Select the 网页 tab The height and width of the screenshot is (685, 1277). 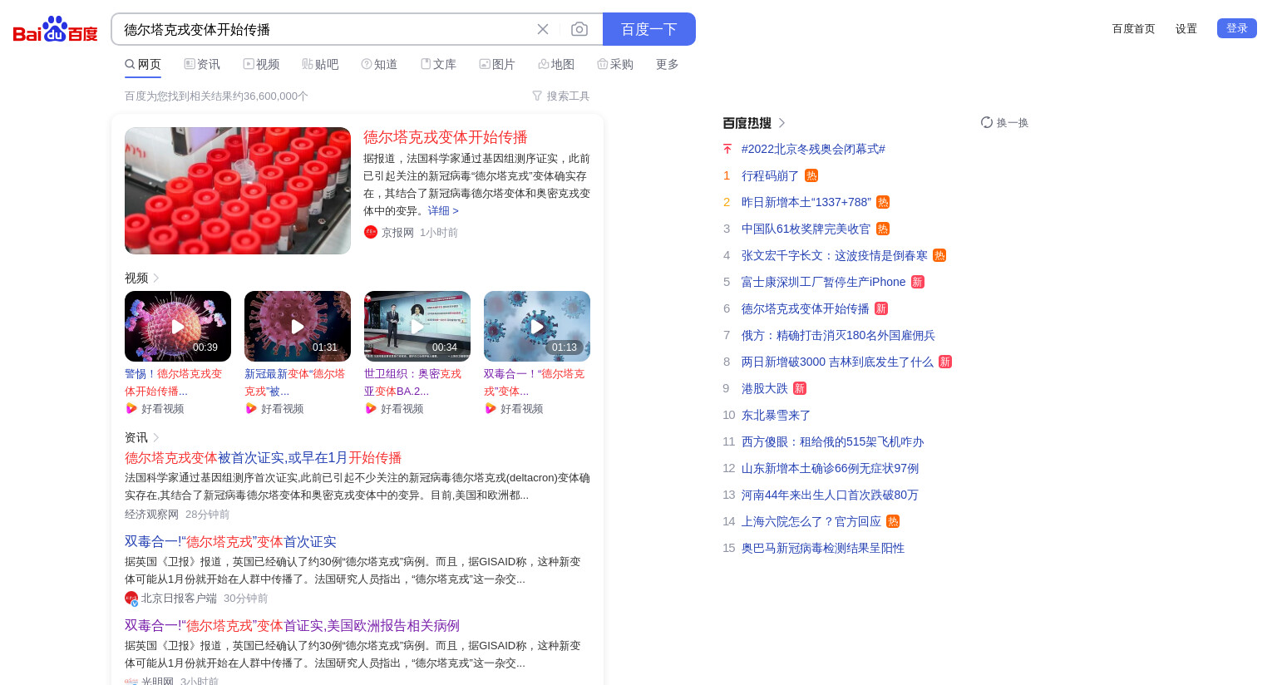pyautogui.click(x=143, y=64)
